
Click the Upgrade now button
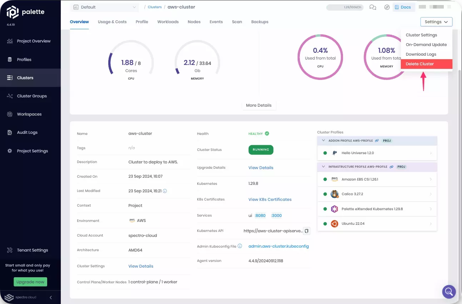[x=30, y=282]
